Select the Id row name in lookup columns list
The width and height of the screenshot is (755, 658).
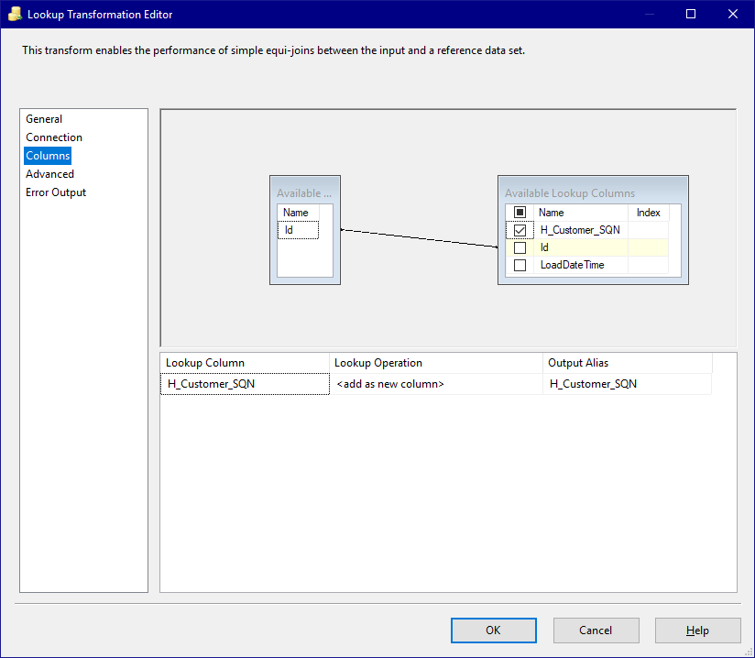click(580, 247)
